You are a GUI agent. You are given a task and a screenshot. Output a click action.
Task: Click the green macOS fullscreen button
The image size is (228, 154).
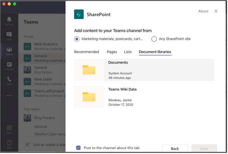pyautogui.click(x=15, y=4)
